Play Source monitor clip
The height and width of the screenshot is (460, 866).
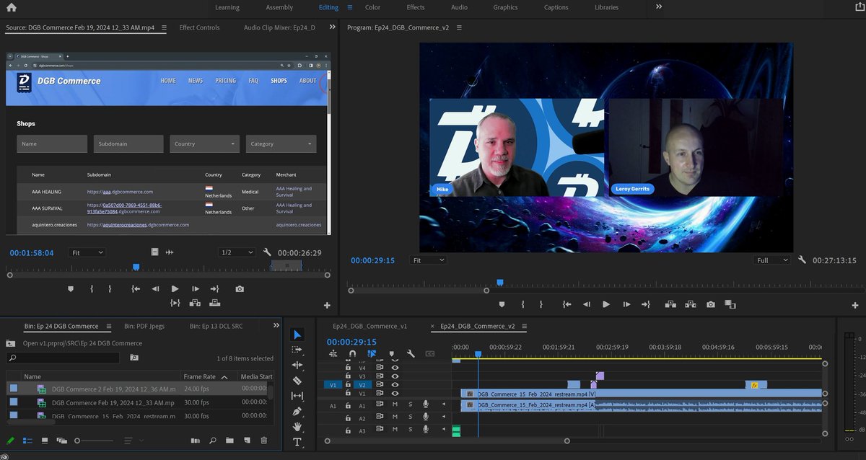[x=175, y=288]
